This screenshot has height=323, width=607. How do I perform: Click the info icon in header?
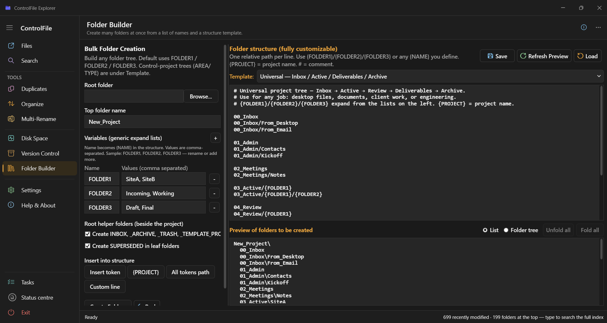pos(584,28)
